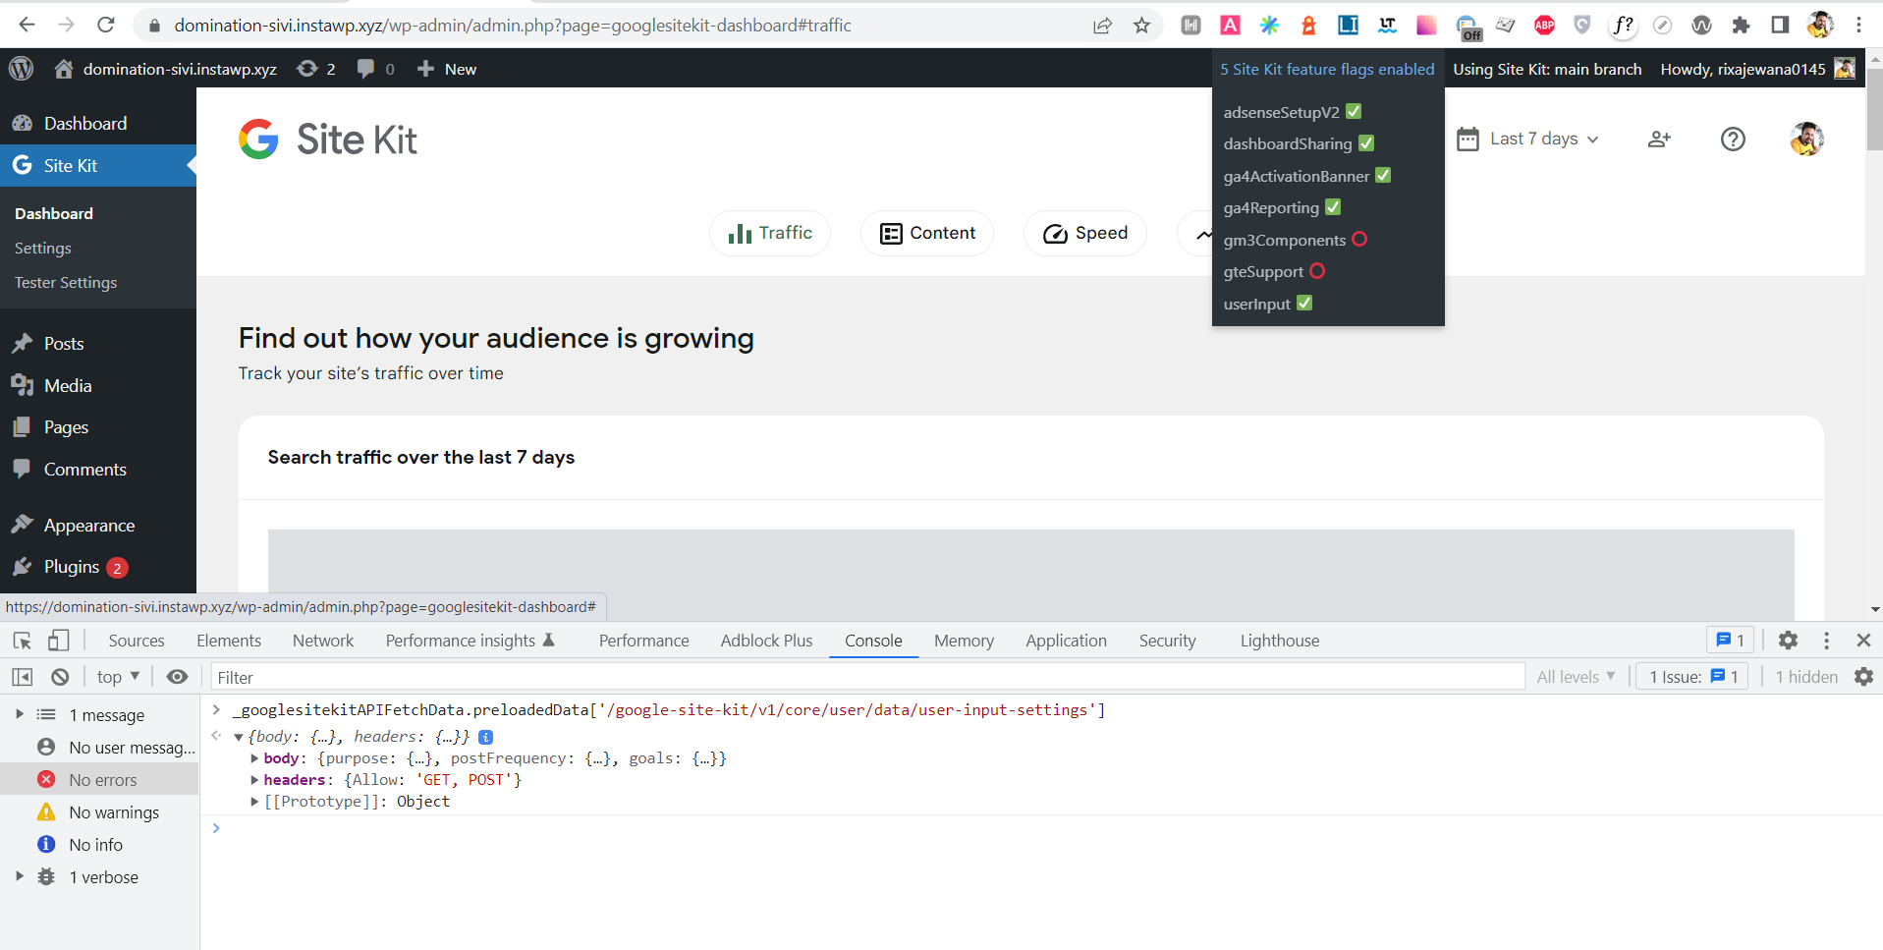The width and height of the screenshot is (1883, 950).
Task: Toggle the ga4Reporting checkbox
Action: (x=1332, y=206)
